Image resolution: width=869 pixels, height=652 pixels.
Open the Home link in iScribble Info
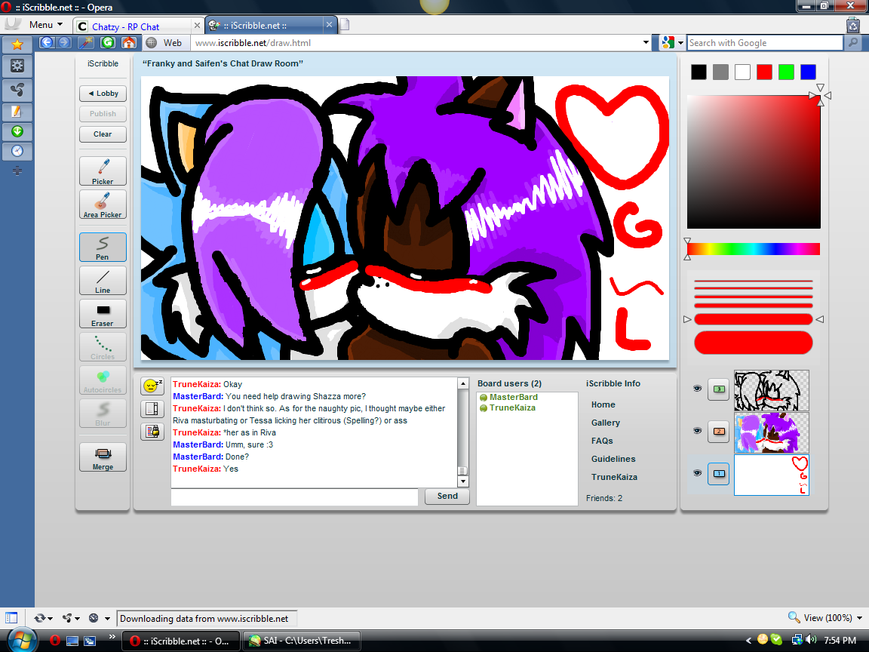[603, 404]
